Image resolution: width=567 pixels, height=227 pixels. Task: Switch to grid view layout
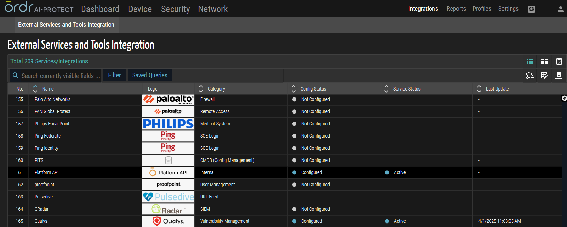coord(544,61)
